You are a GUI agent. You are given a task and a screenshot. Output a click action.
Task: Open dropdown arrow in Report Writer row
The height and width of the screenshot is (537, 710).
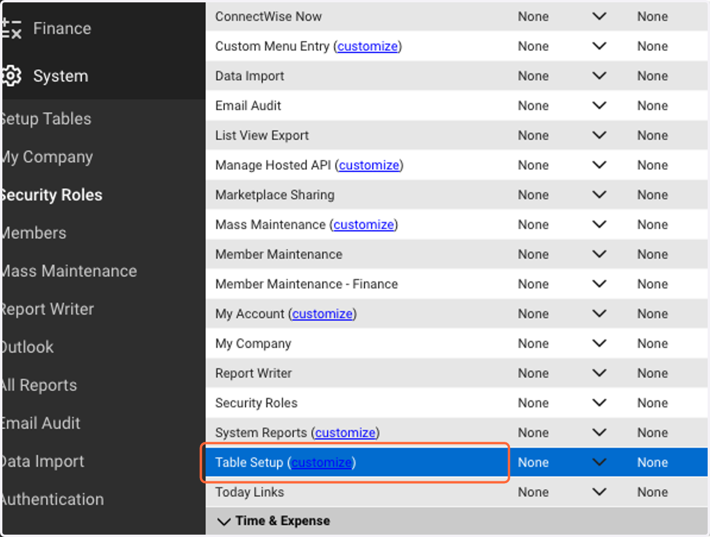(599, 373)
